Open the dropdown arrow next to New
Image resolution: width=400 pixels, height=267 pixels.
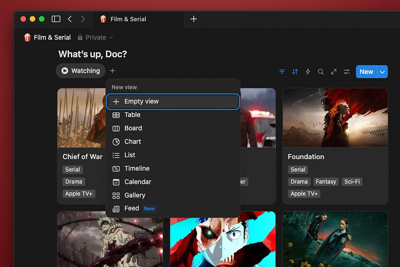coord(382,72)
